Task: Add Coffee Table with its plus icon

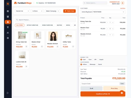Action: (x=73, y=47)
